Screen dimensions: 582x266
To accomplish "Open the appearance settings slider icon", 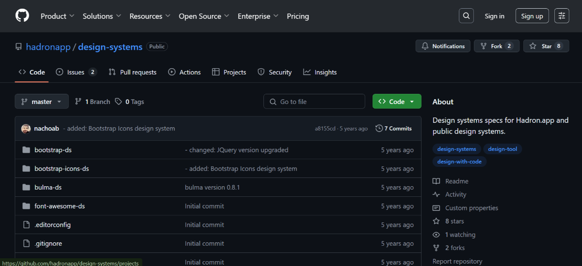I will click(x=562, y=16).
